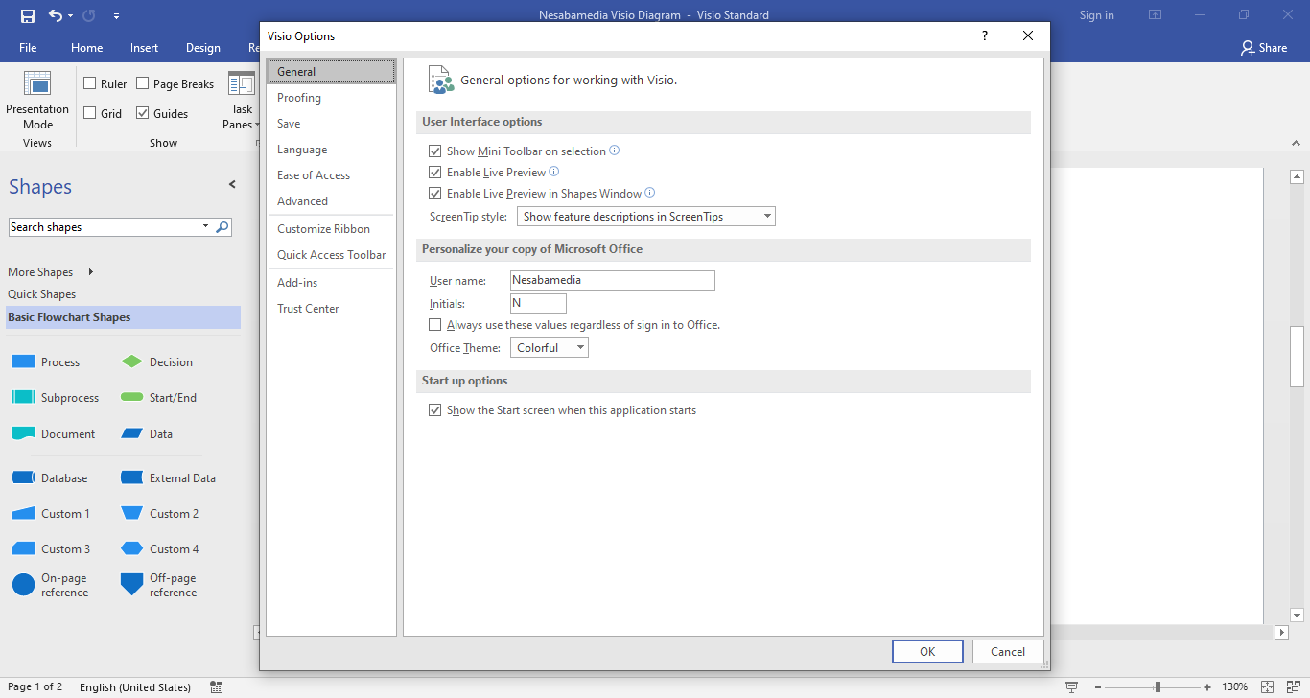Click Cancel to dismiss the dialog

point(1007,652)
